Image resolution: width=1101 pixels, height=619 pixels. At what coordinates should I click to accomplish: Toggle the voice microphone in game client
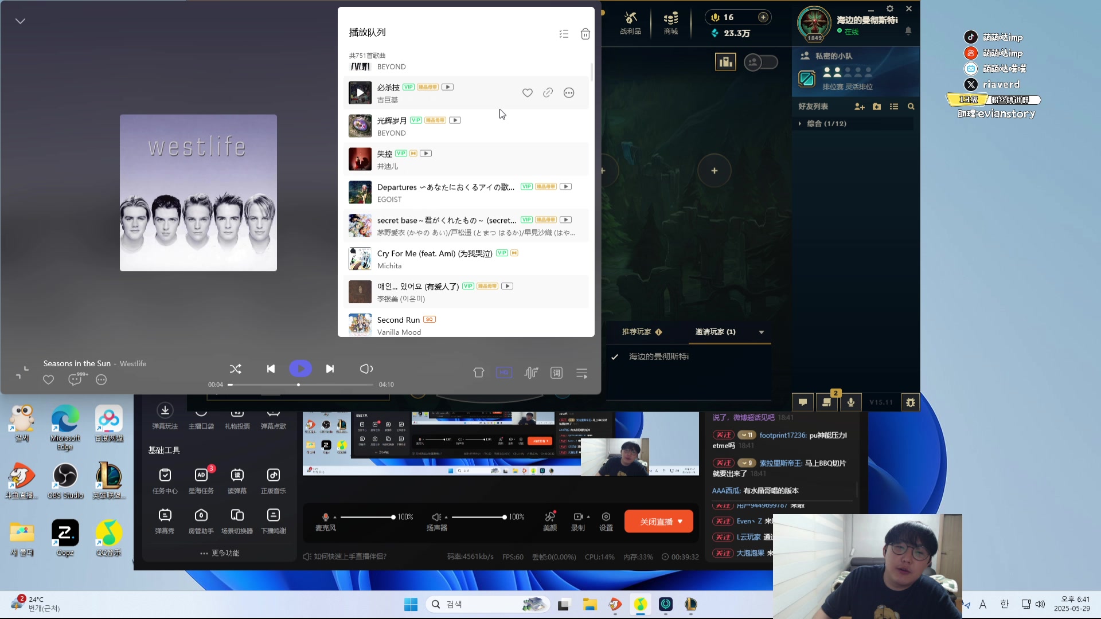pyautogui.click(x=851, y=402)
